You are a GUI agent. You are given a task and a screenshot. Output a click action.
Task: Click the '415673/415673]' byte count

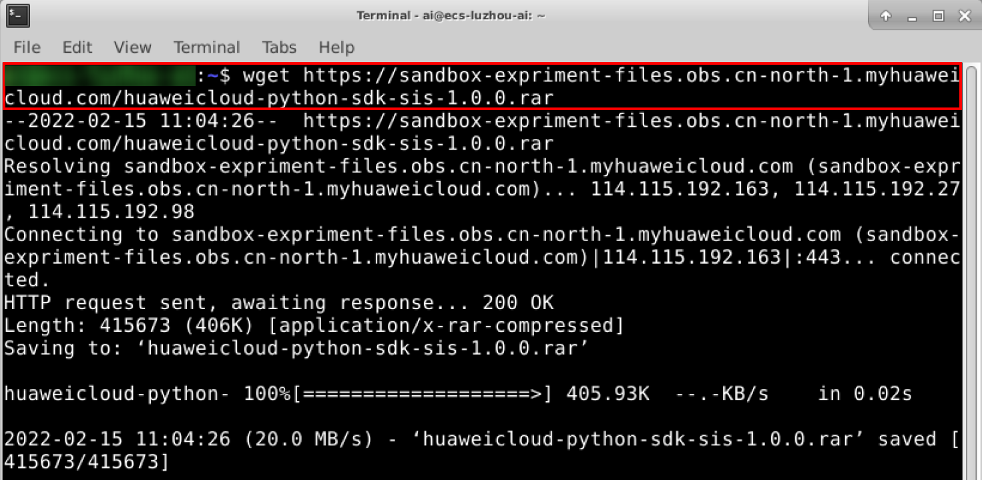87,462
